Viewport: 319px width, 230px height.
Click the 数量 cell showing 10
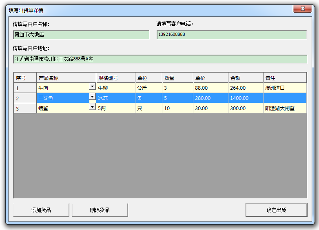177,108
